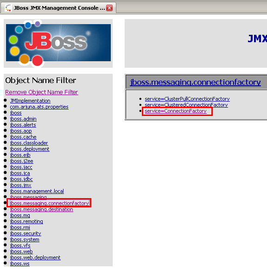Open jboss.mq domain link
Viewport: 267px width, 270px height.
[20, 215]
